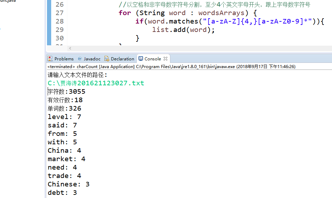Viewport: 332px width, 198px height.
Task: Click line number 29 in the editor
Action: coord(60,30)
